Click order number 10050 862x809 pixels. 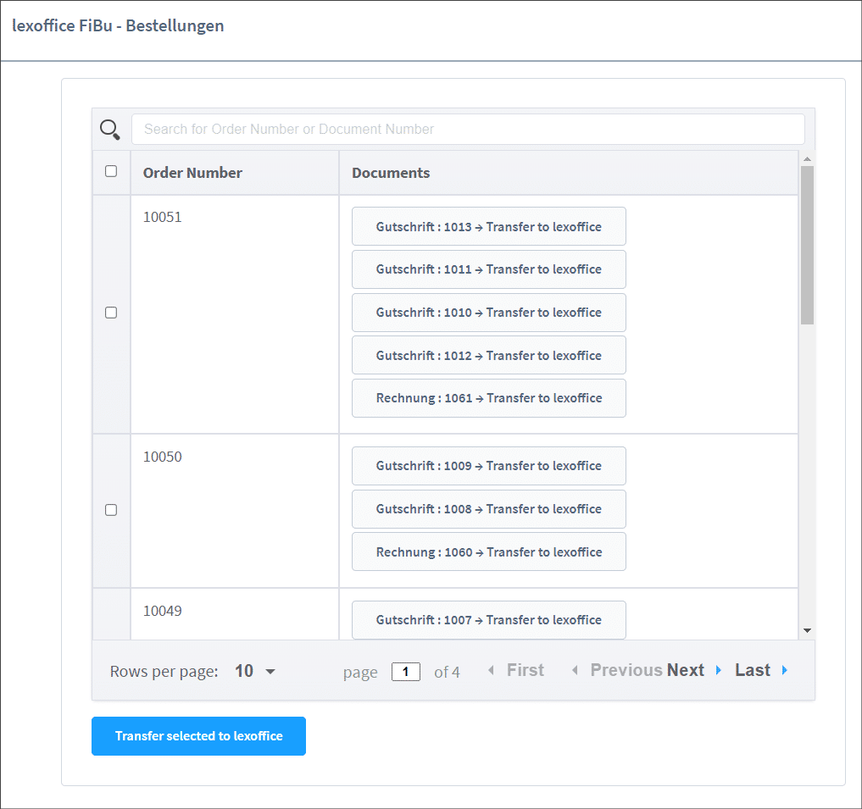coord(162,457)
